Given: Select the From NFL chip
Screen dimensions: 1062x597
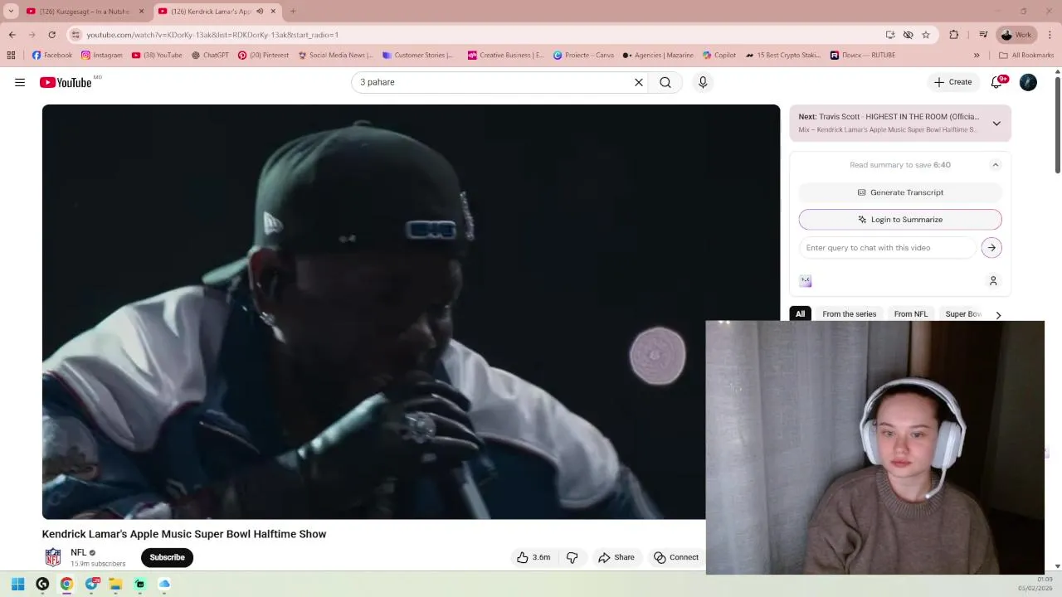Looking at the screenshot, I should (911, 314).
